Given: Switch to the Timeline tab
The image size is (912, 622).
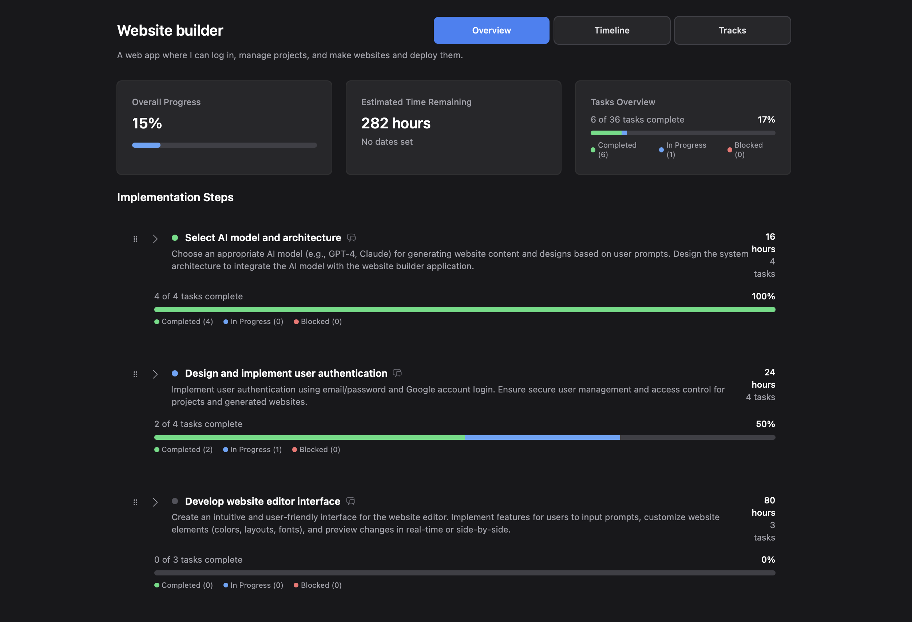Looking at the screenshot, I should (x=611, y=30).
